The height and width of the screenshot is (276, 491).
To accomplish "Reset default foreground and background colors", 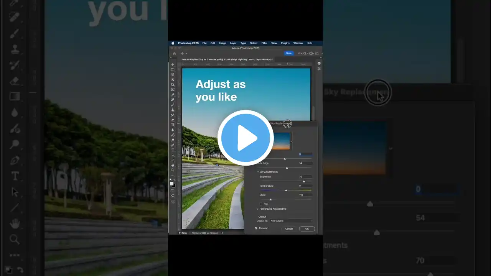I will point(171,179).
